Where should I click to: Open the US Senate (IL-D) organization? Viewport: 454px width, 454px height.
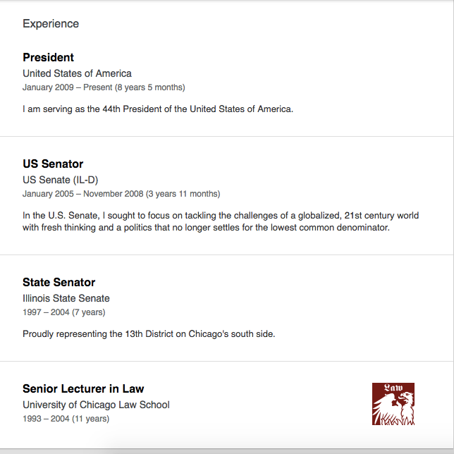tap(61, 180)
